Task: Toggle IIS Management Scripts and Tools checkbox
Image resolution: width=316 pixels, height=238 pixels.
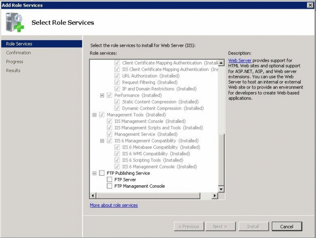Action: 110,128
